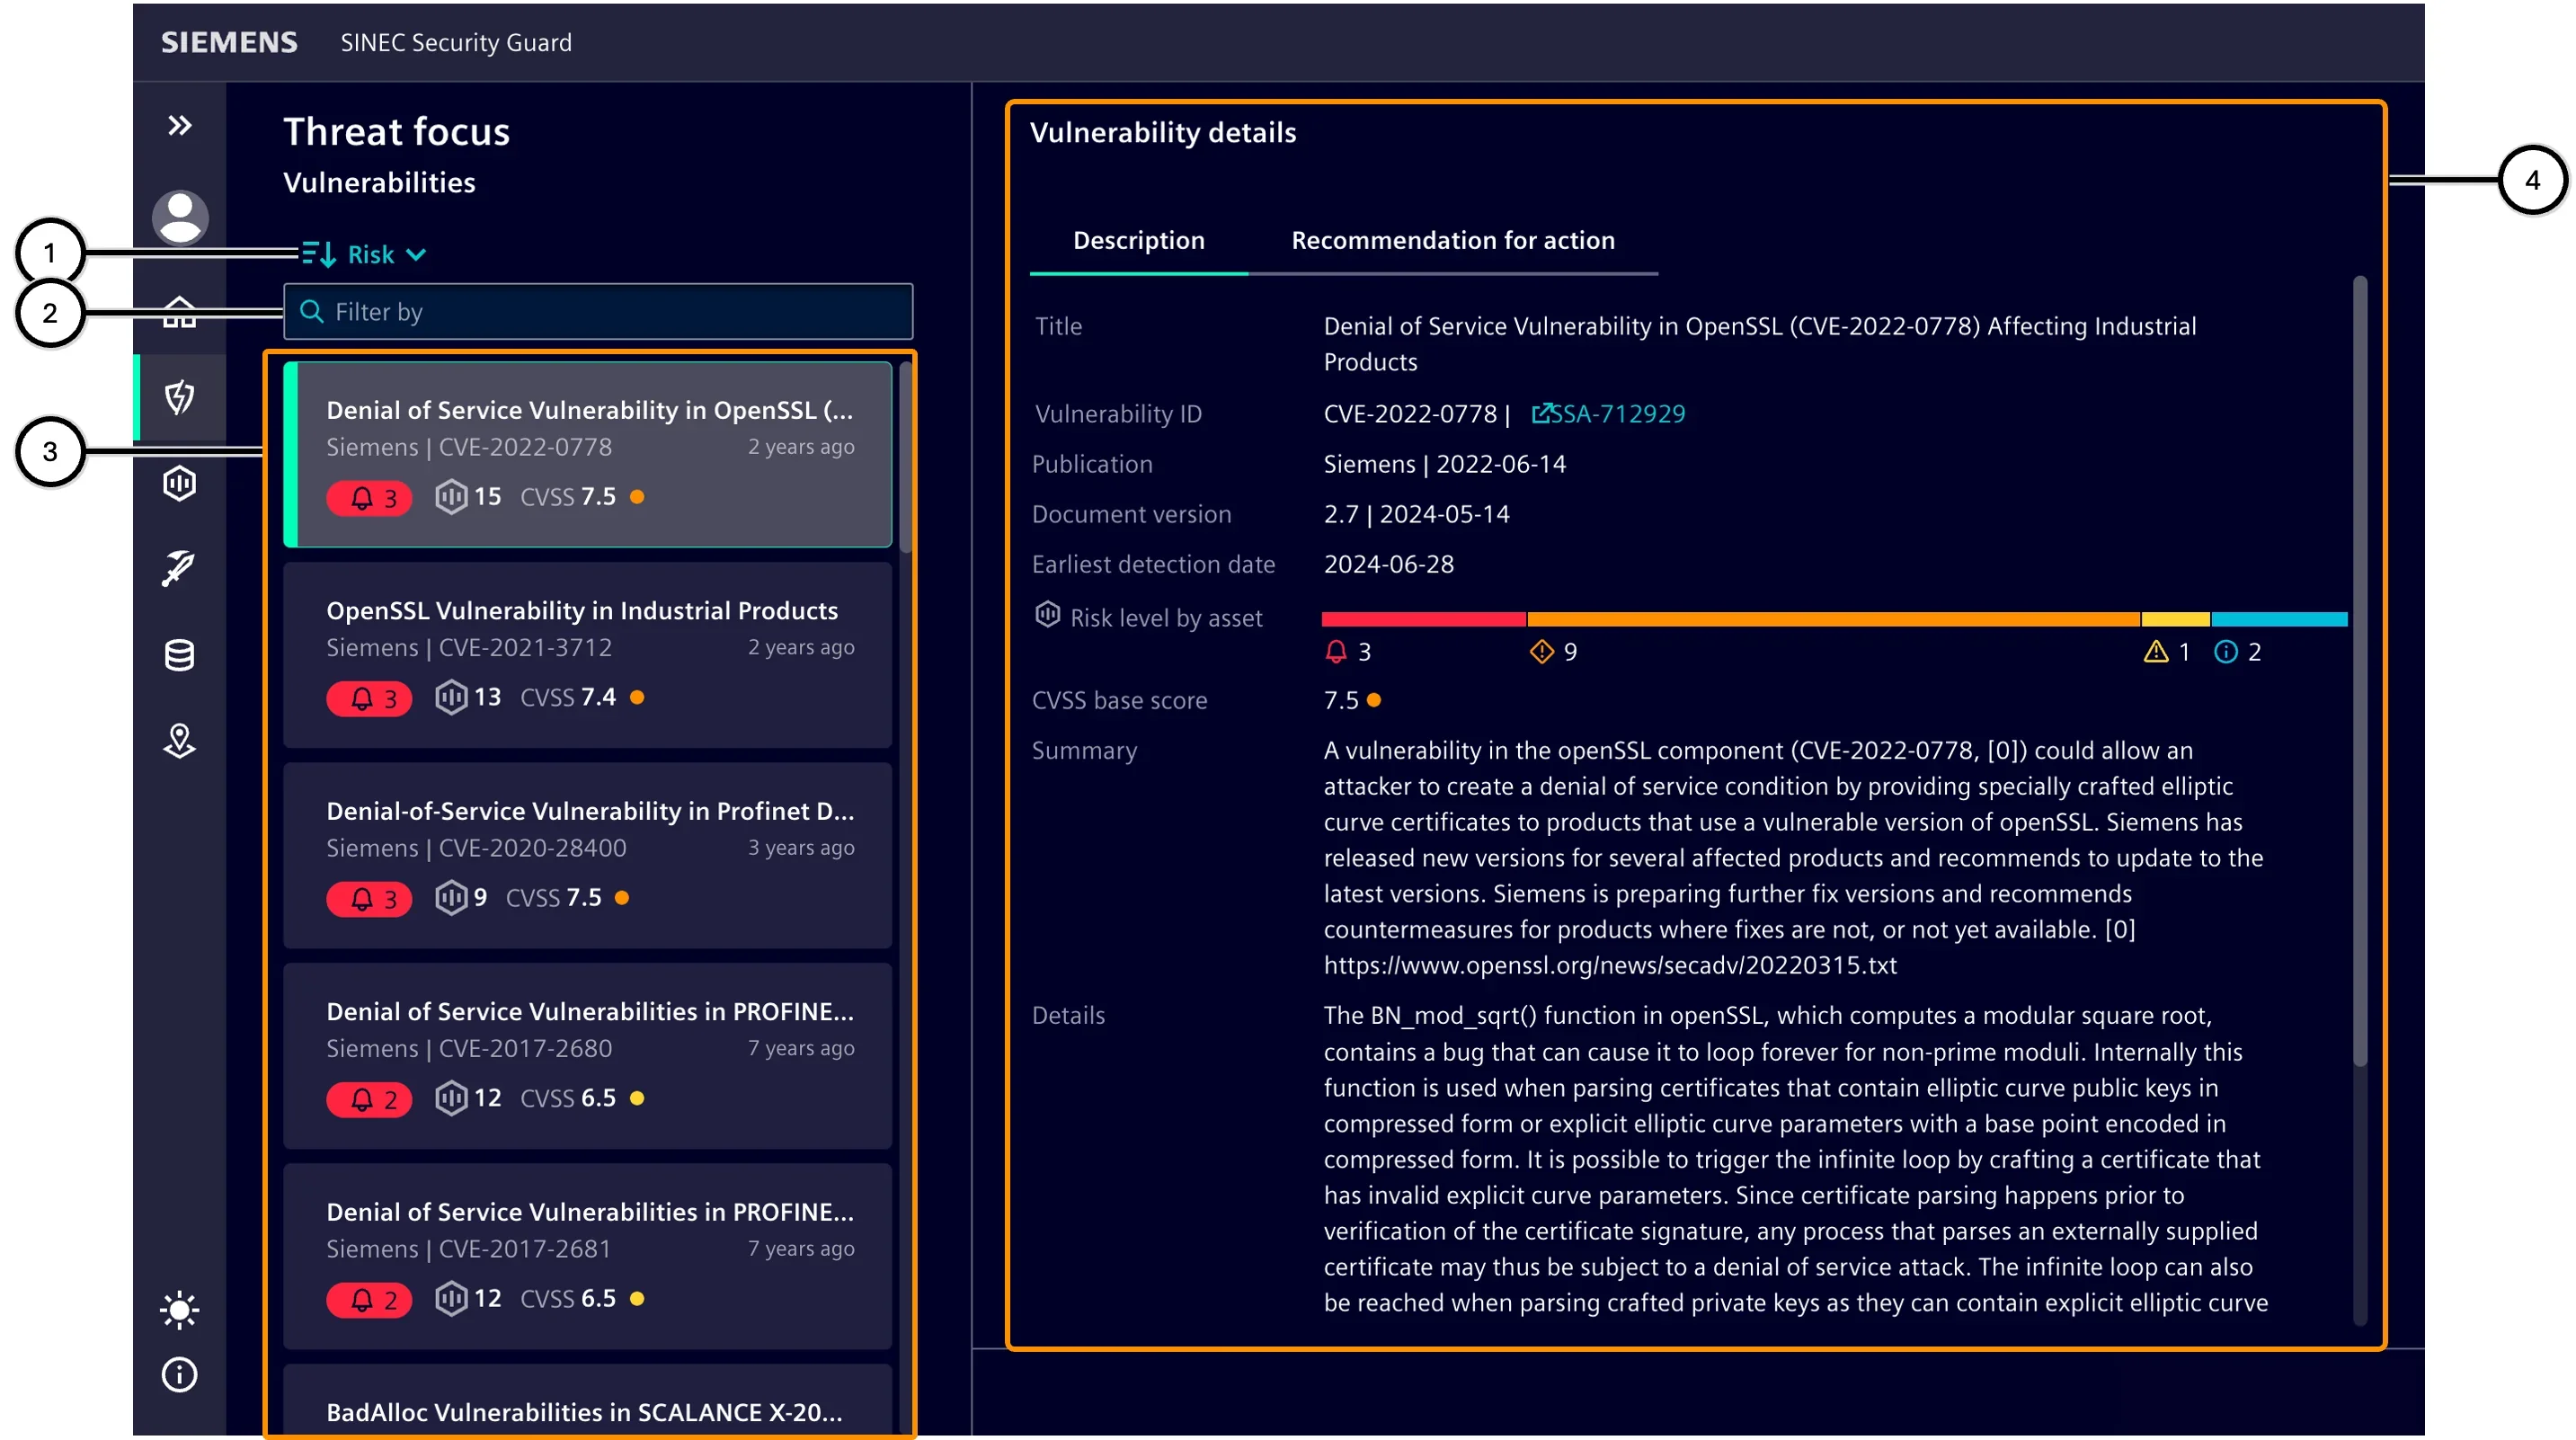
Task: Select the BadAlloc Vulnerabilities in SCALANCE card
Action: pos(588,1402)
